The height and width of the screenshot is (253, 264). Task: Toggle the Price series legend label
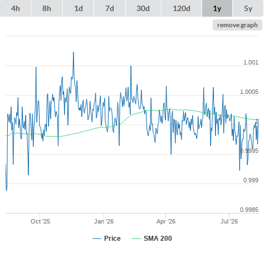113,239
